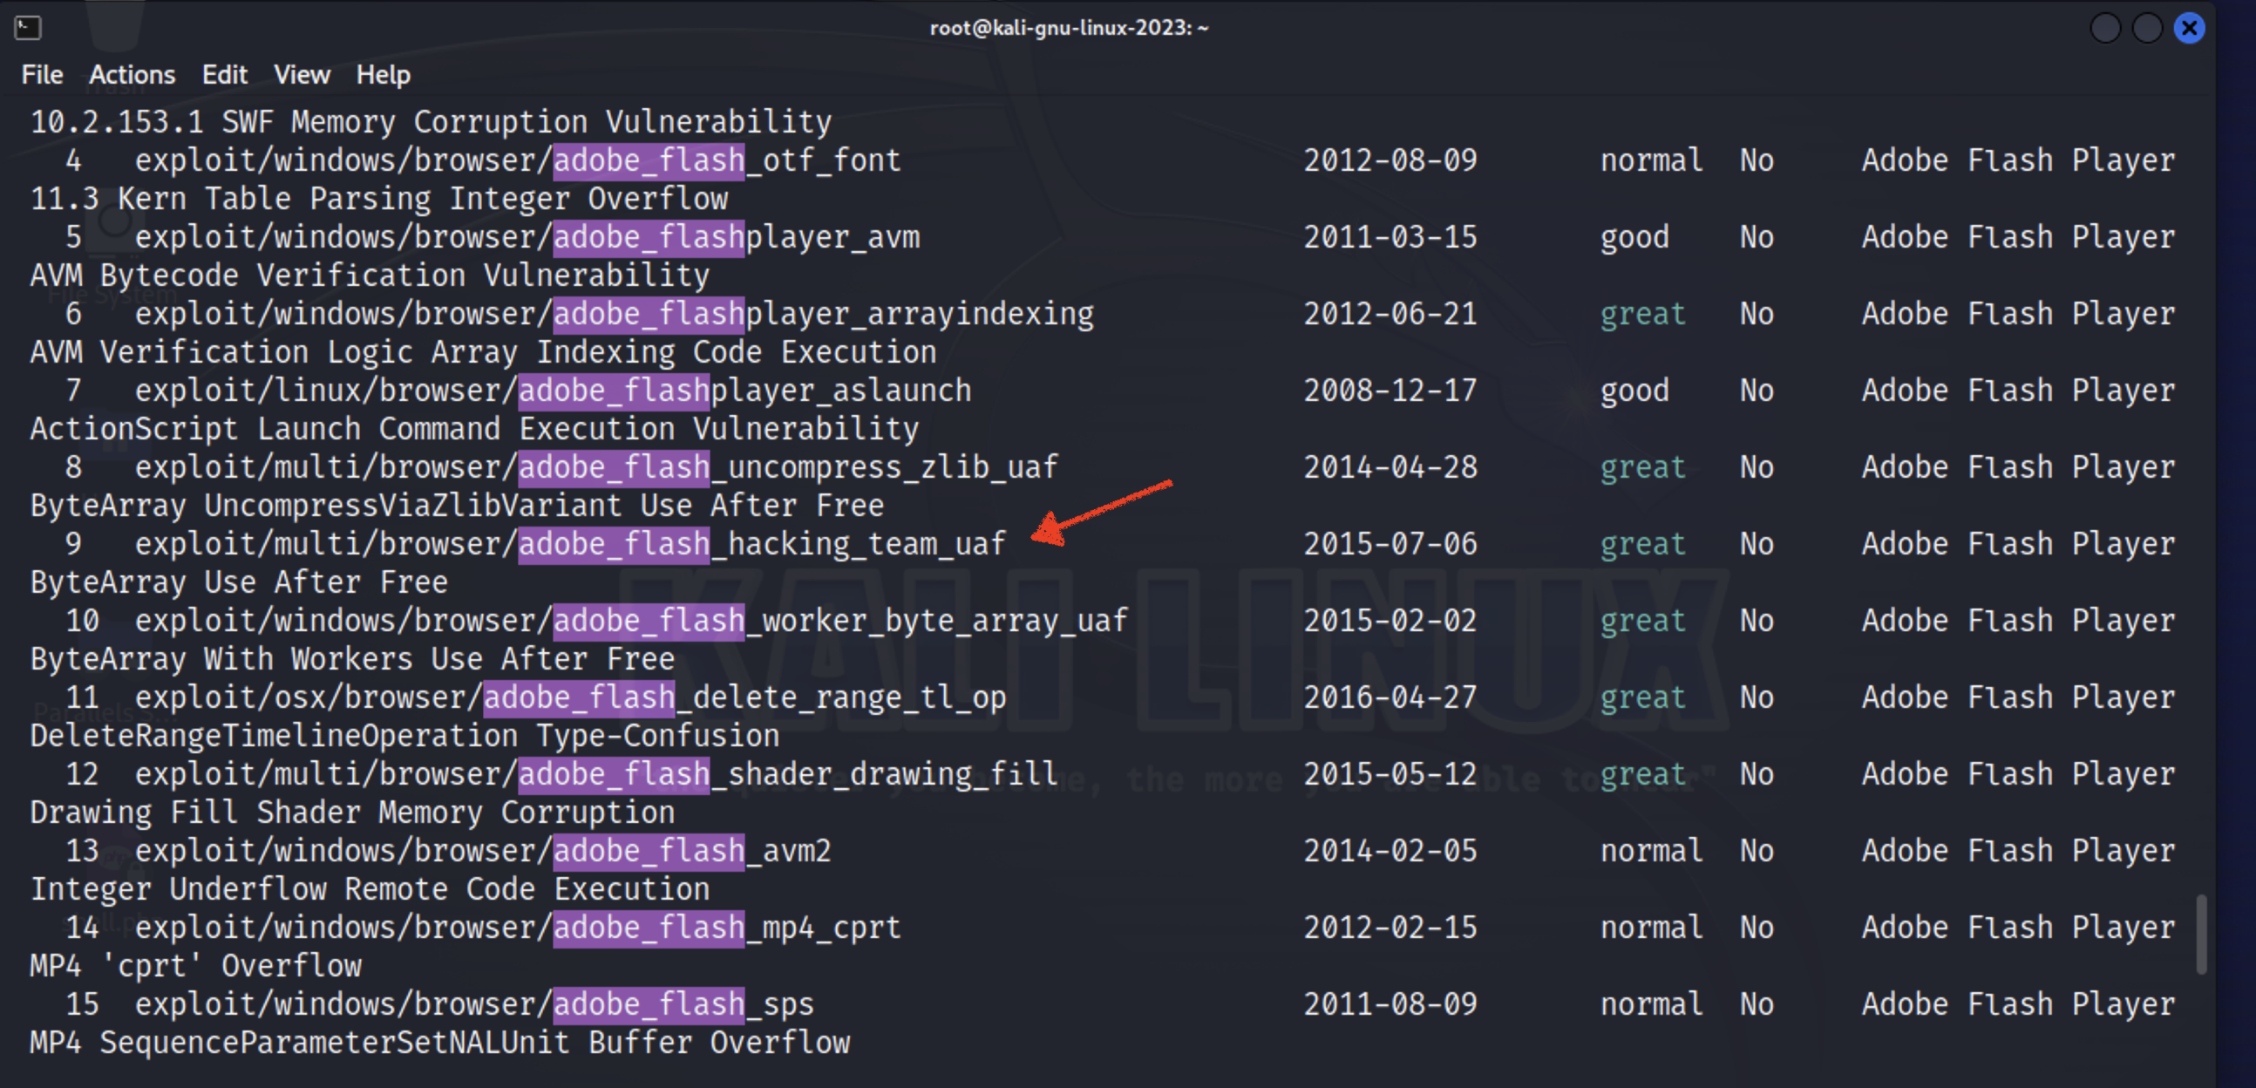Click the adobe_flashplayer_aslaunch module path
The width and height of the screenshot is (2256, 1088).
[x=553, y=391]
